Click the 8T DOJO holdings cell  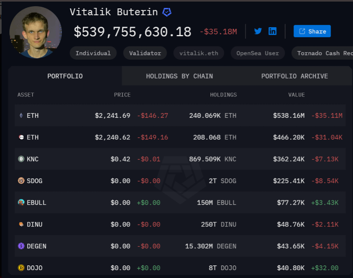point(222,268)
